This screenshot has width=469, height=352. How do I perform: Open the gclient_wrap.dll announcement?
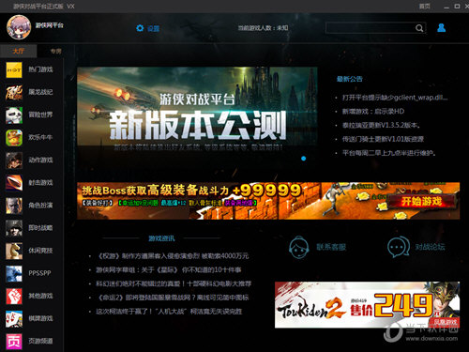(395, 98)
